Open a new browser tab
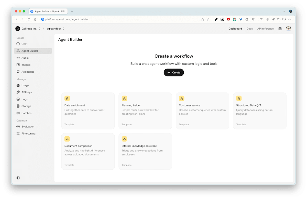The width and height of the screenshot is (307, 199). [x=72, y=11]
